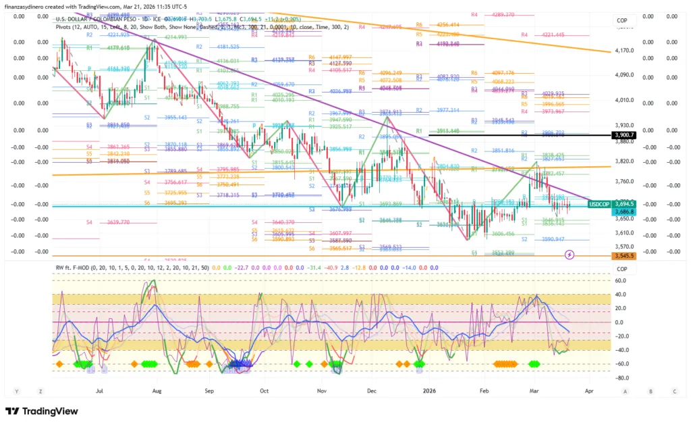Click the 60.0 level on the indicator scale

pyautogui.click(x=619, y=279)
